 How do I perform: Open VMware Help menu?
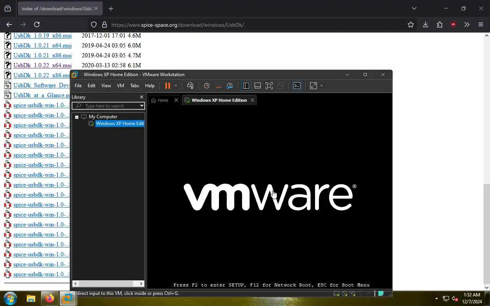coord(150,86)
